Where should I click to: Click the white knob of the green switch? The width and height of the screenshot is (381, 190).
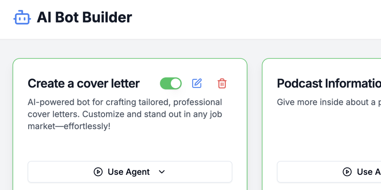[x=176, y=84]
